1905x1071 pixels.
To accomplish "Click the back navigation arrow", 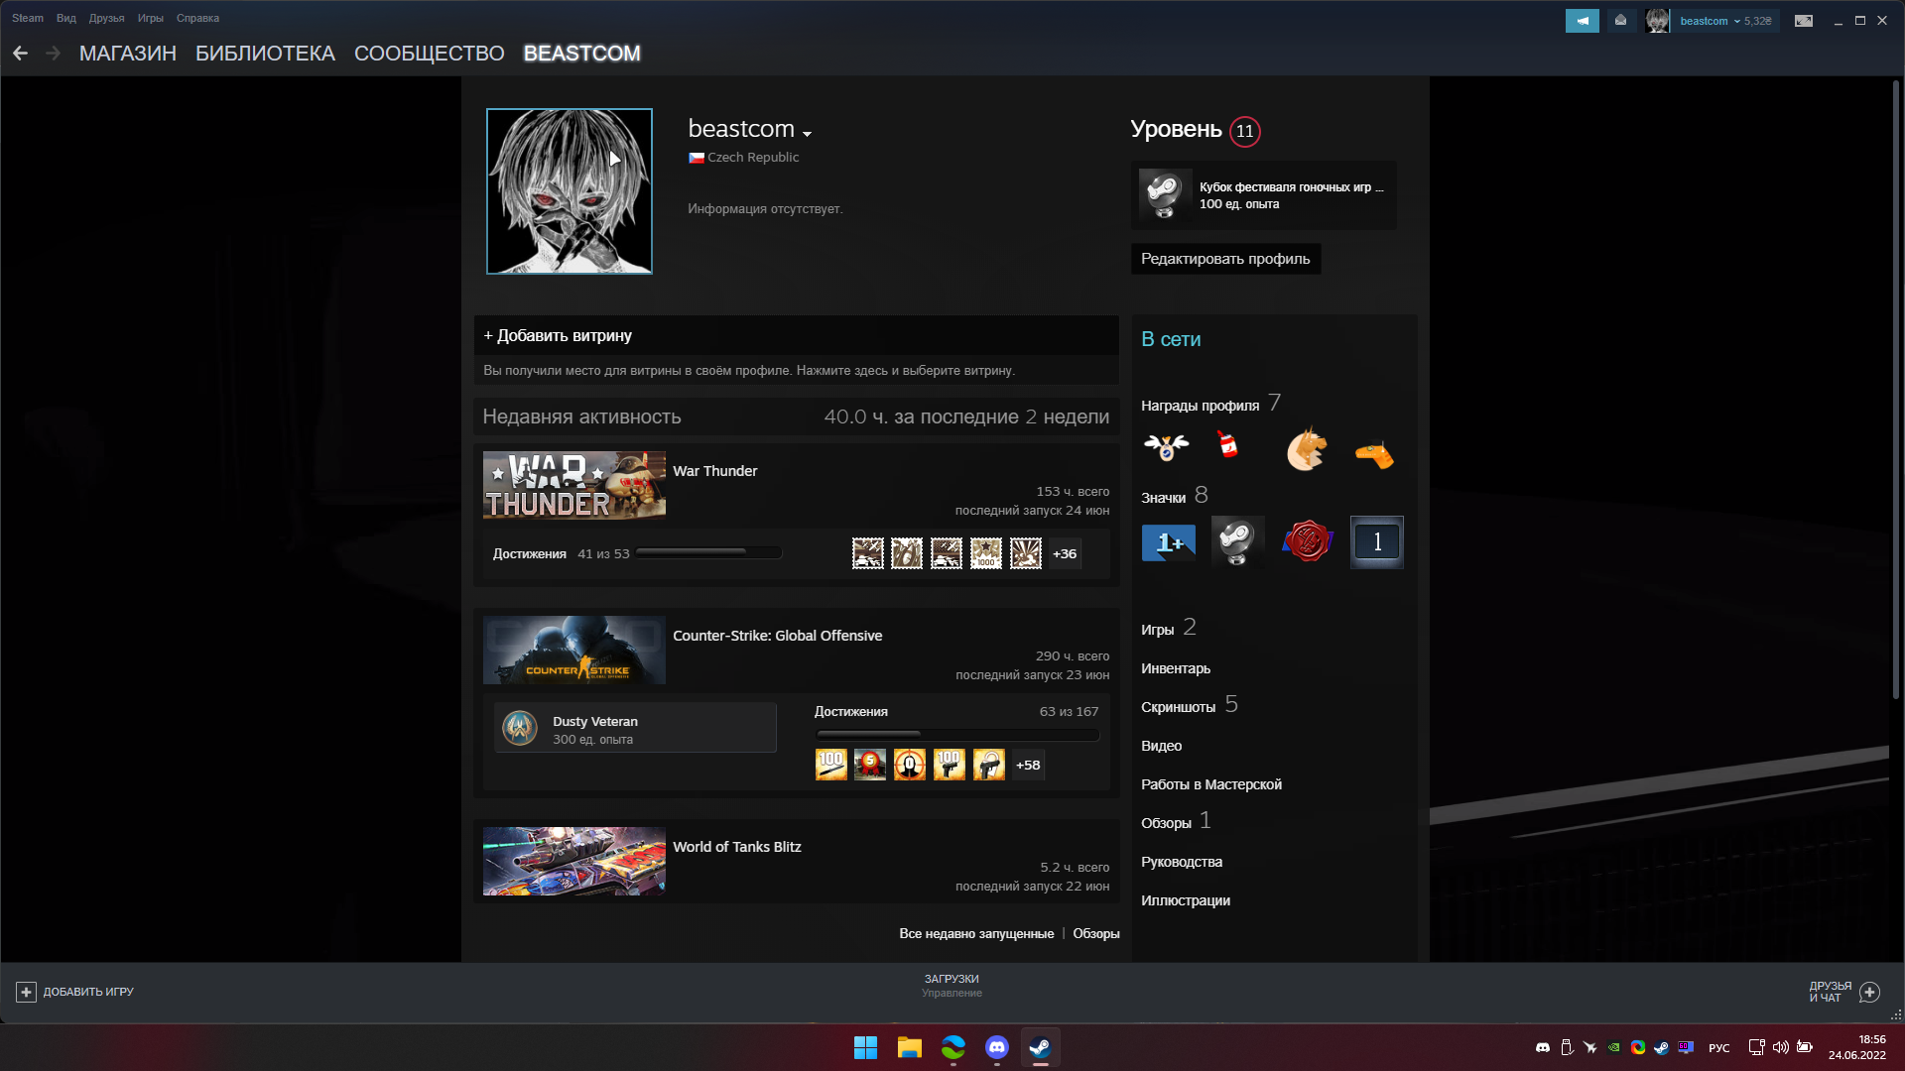I will pos(21,54).
